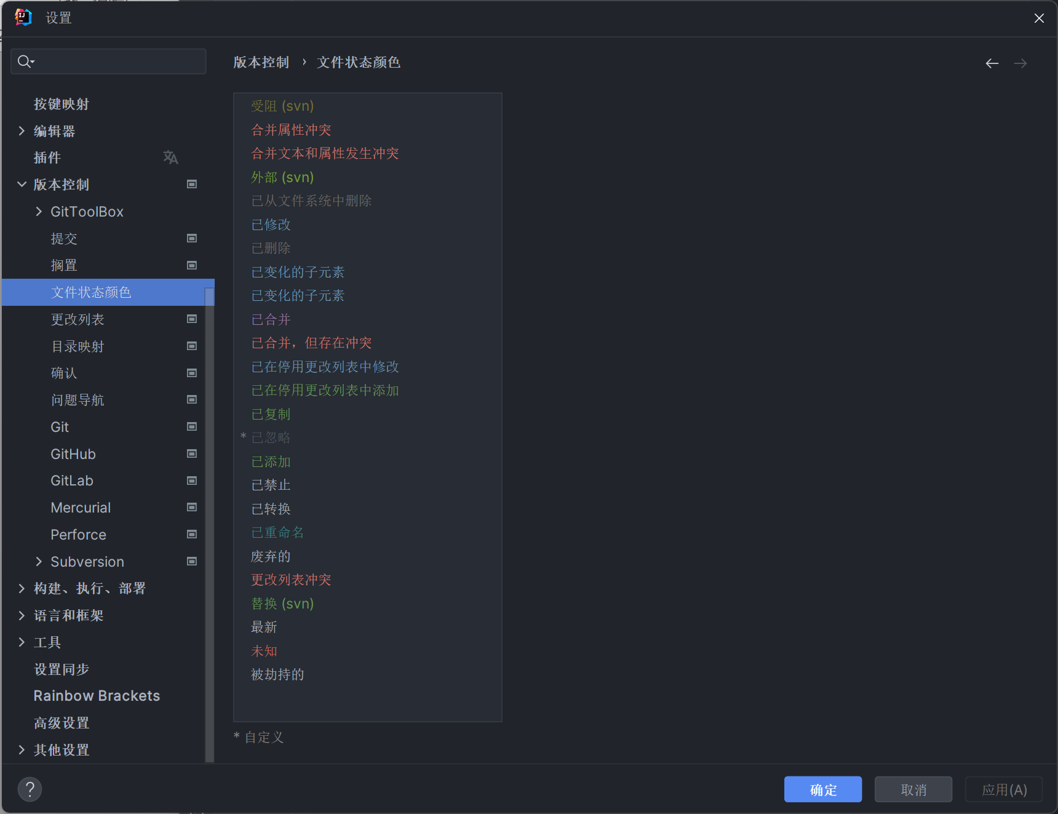Click project-level icon beside 版本控制
Viewport: 1058px width, 814px height.
192,185
